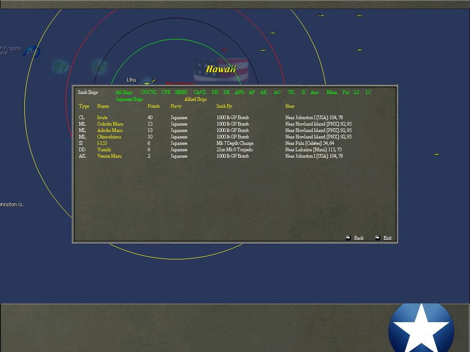Screen dimensions: 470x352
Task: Sort by Name column header
Action: click(103, 106)
